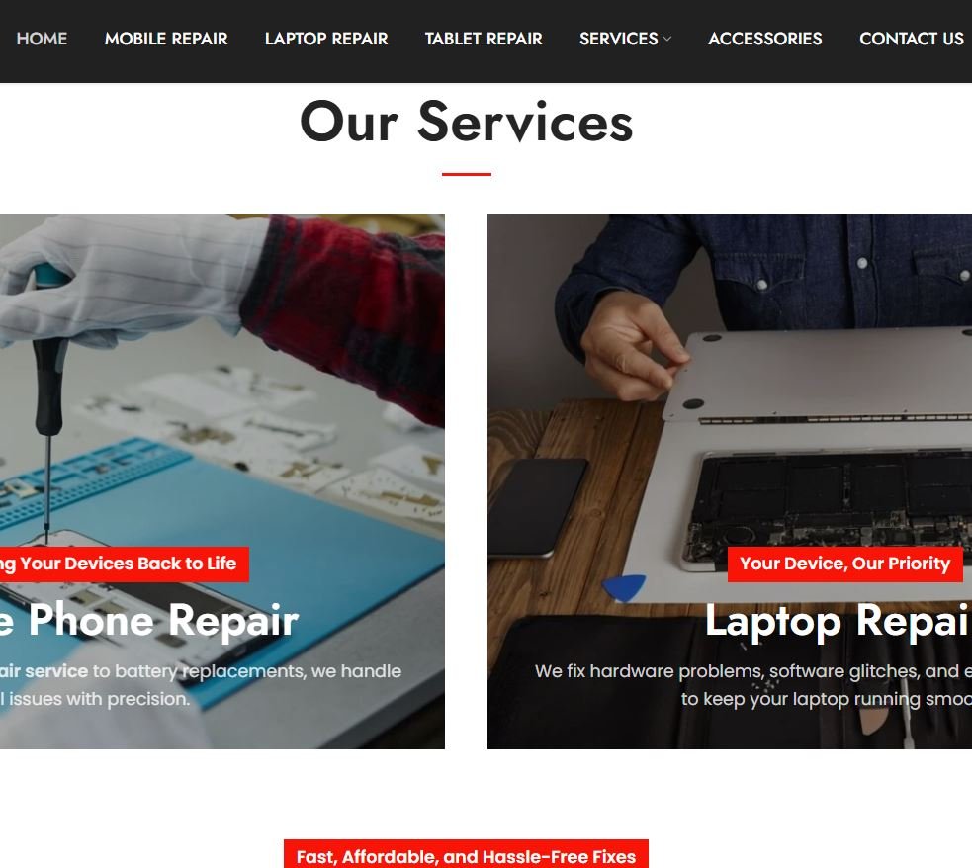Click 'Fast, Affordable, and Hassle-Free Fixes' banner

coord(466,854)
